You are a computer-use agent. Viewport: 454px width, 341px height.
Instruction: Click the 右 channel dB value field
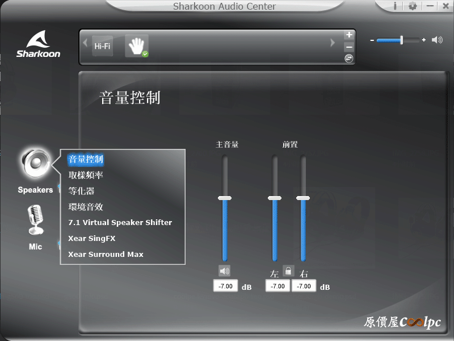point(304,286)
